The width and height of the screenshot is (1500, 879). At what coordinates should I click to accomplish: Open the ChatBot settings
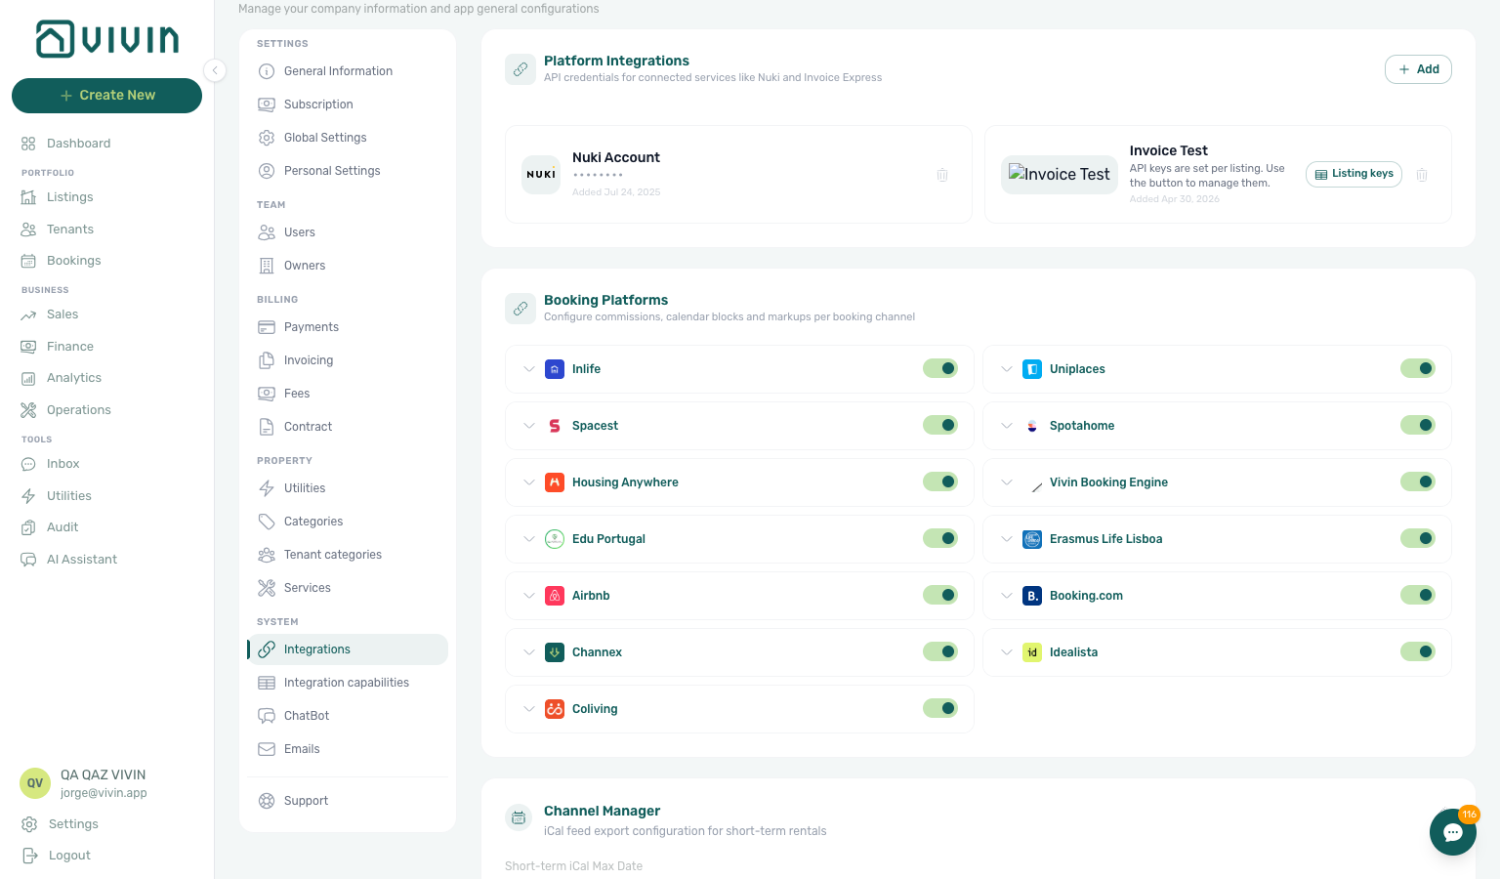(x=348, y=716)
